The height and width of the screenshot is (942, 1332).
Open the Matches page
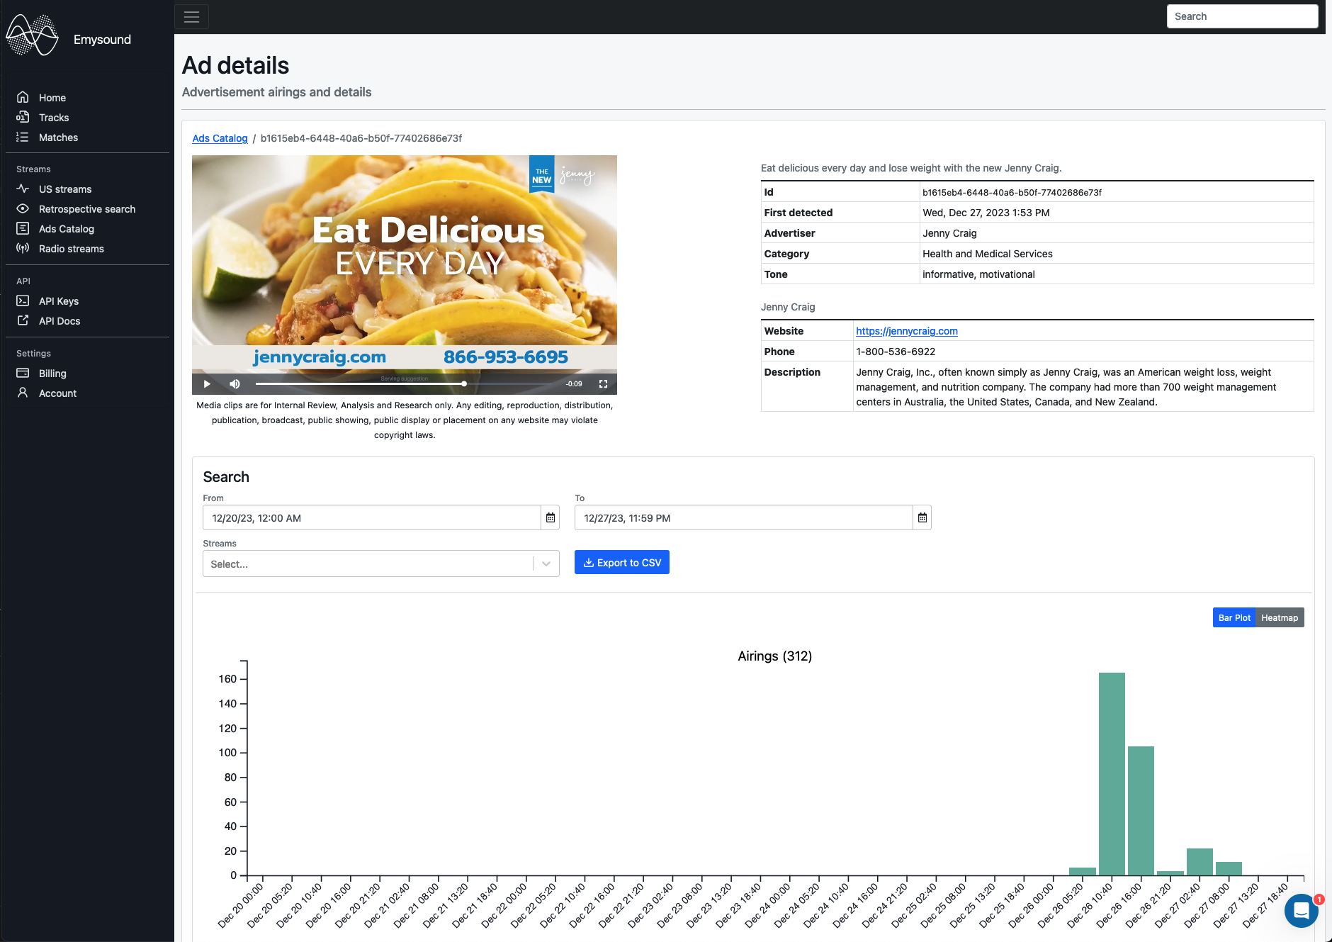(x=58, y=138)
